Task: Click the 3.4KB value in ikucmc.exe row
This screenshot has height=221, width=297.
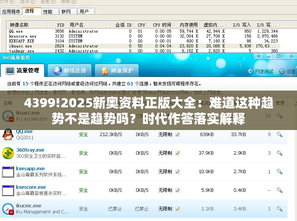Action: (x=240, y=208)
